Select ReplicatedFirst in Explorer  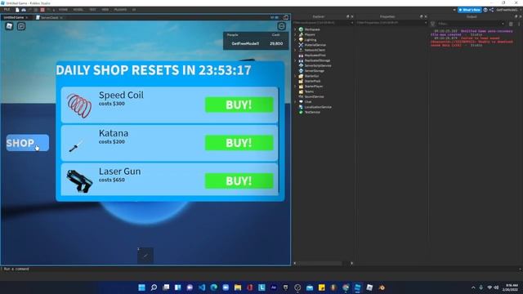315,55
